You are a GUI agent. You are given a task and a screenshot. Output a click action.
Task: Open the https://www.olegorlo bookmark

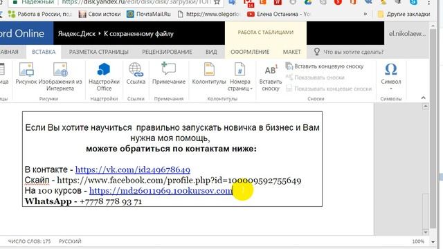[208, 14]
